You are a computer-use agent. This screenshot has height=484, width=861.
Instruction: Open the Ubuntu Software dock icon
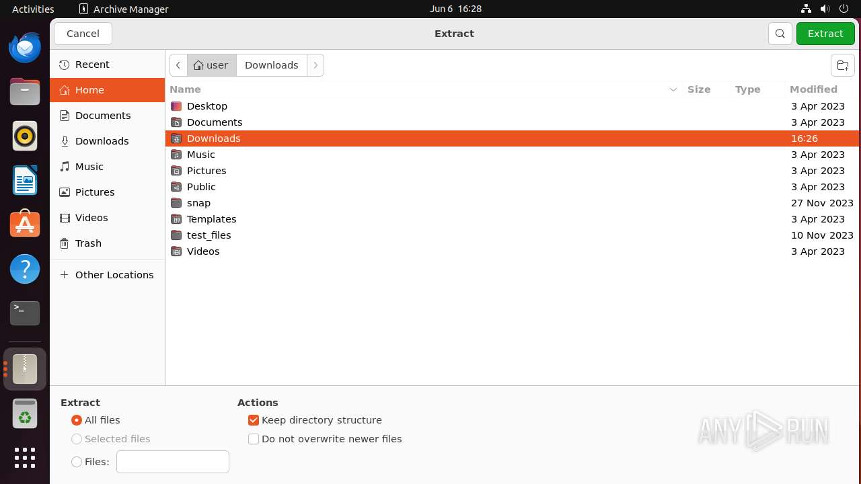(25, 225)
